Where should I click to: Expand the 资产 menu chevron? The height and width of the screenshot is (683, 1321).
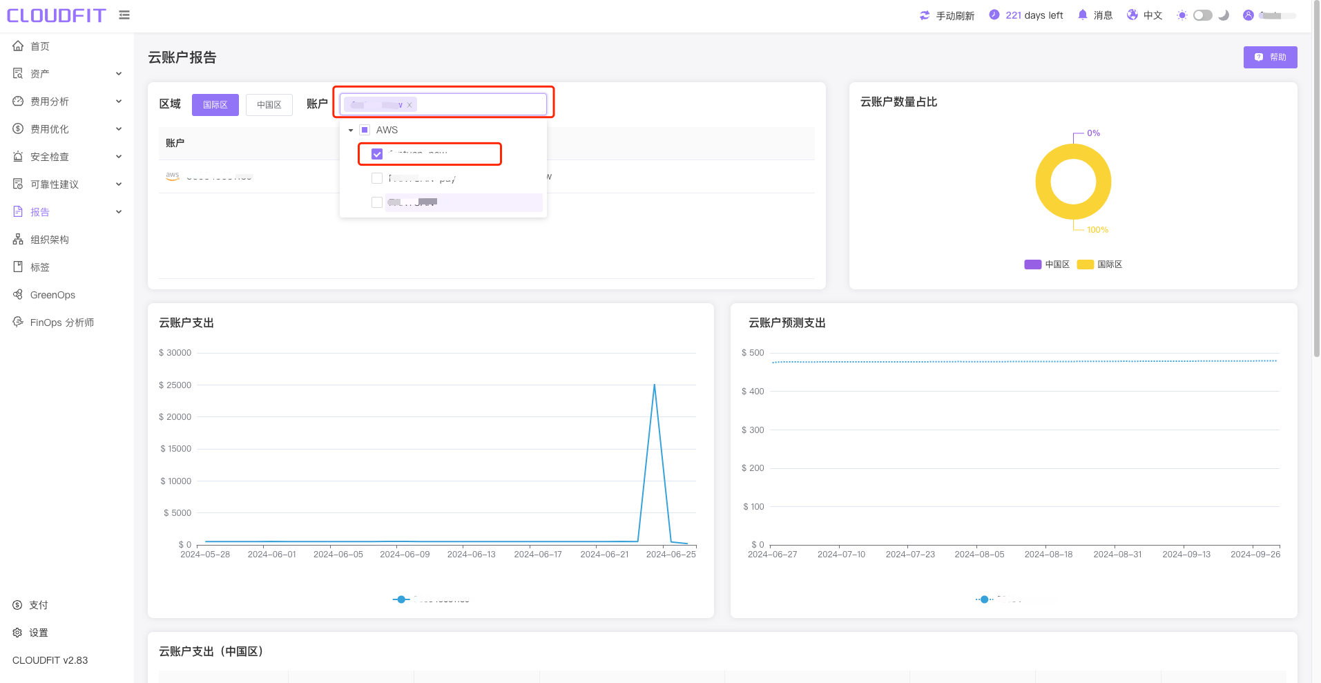coord(119,74)
